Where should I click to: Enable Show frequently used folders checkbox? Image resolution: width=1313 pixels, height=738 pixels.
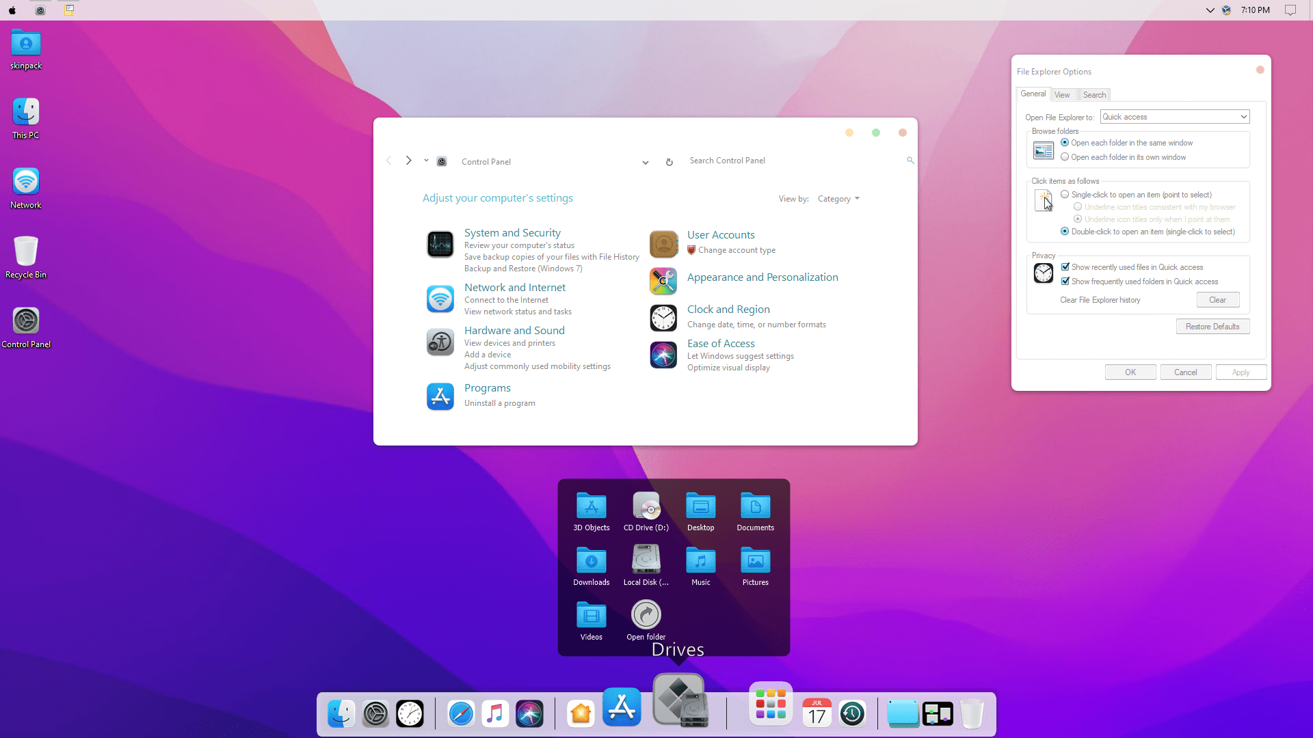coord(1066,281)
